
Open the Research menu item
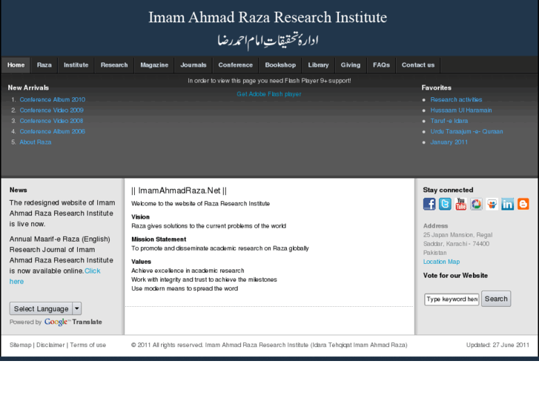(114, 65)
